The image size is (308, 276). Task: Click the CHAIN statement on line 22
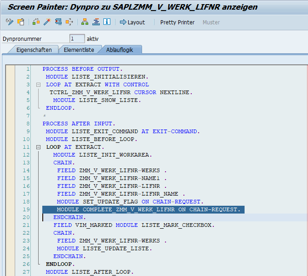click(64, 233)
